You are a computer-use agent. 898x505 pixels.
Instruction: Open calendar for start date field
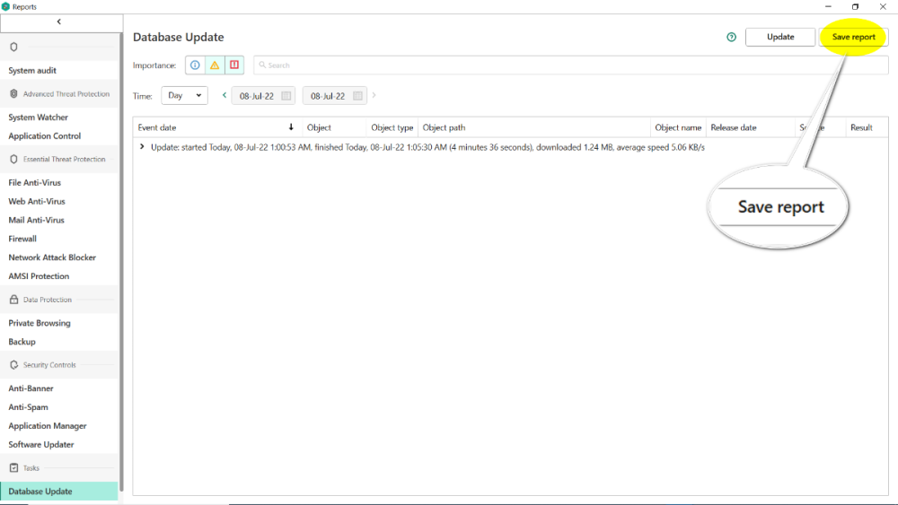(x=286, y=96)
